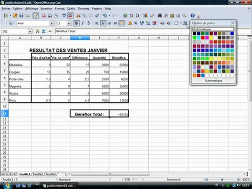
Task: Apply percent number format
Action: (135, 23)
